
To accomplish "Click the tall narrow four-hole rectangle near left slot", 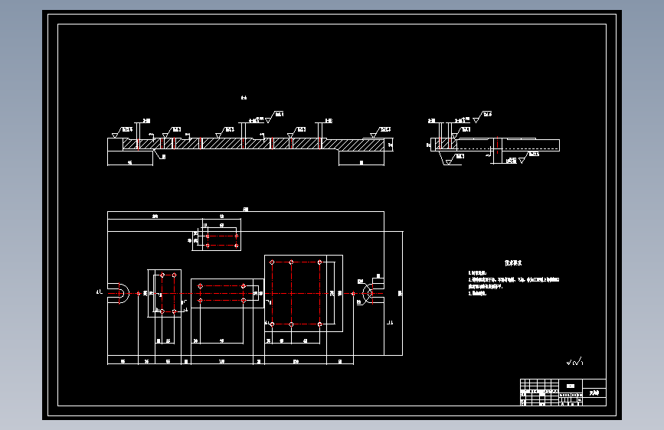I will [165, 293].
